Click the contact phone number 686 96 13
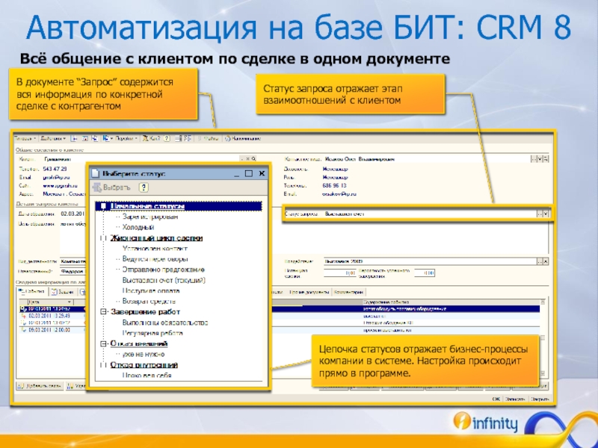Screen dimensions: 598x448 tap(334, 185)
